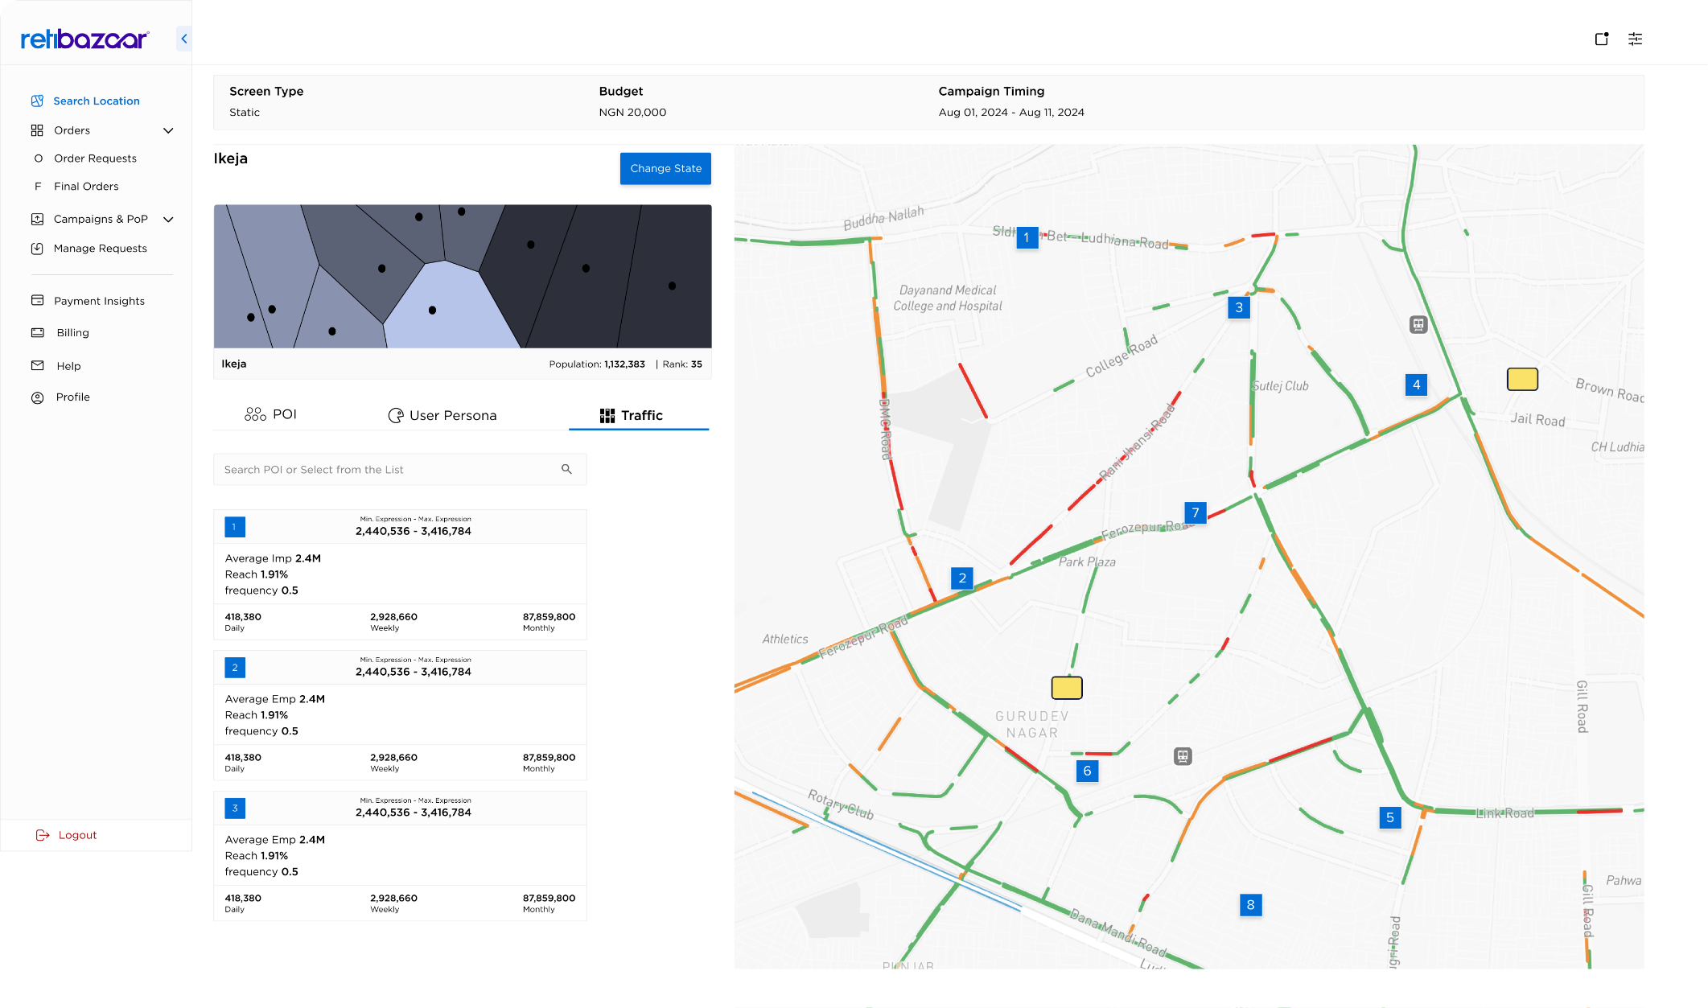Open Manage Requests in the sidebar
The width and height of the screenshot is (1708, 1008).
[100, 249]
